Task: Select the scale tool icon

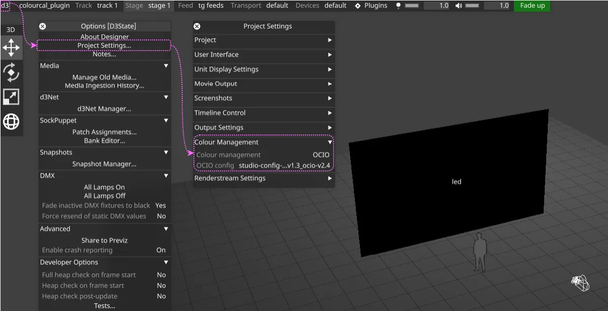Action: (x=11, y=97)
